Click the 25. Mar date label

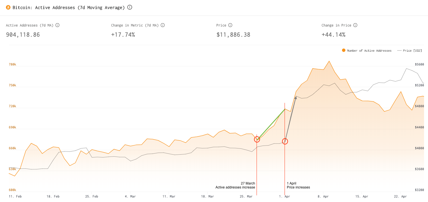point(246,196)
